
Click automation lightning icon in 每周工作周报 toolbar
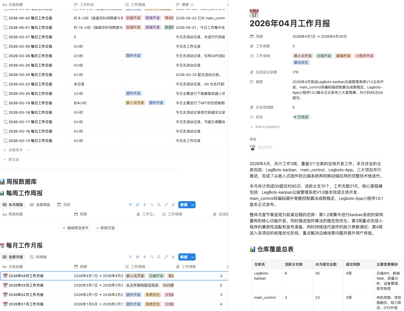pos(145,205)
